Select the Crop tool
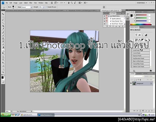This screenshot has height=122, width=156. [3, 26]
